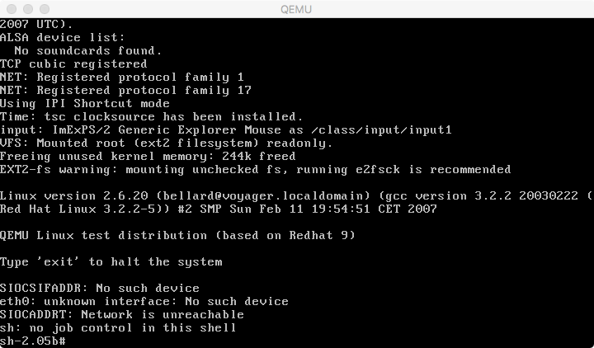Click the 'Using IPI Shortcut mode' line
This screenshot has width=594, height=348.
coord(85,103)
